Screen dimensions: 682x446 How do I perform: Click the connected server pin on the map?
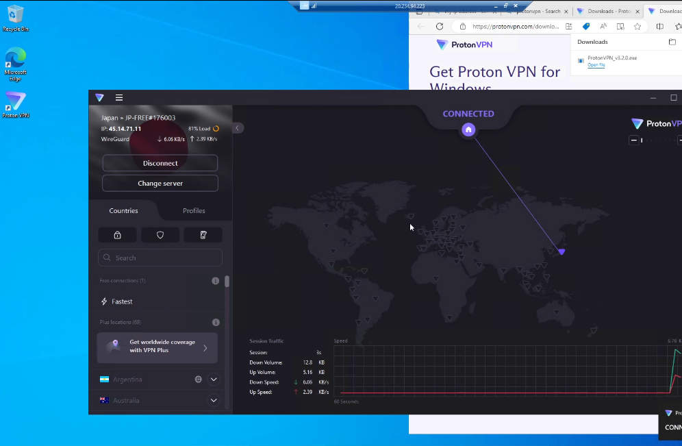(x=561, y=251)
